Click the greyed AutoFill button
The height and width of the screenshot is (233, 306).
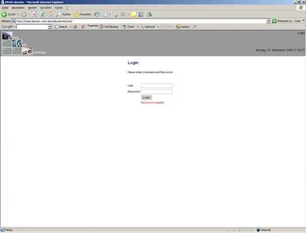(167, 27)
